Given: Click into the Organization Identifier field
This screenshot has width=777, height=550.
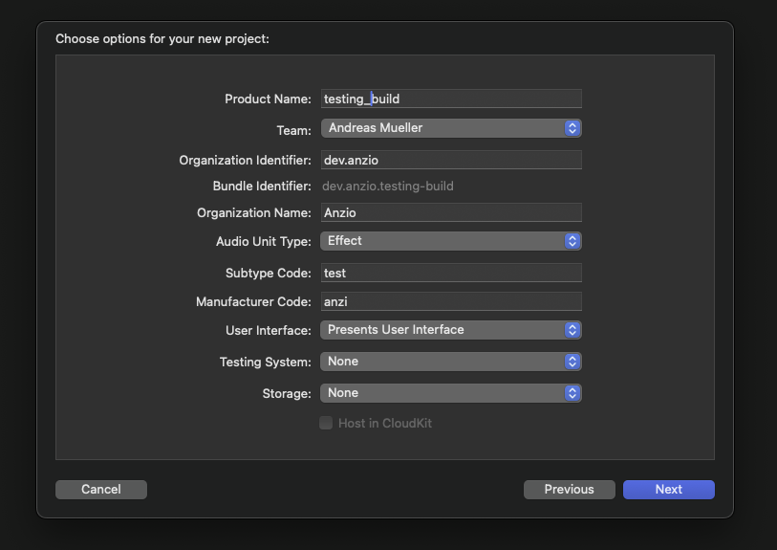Looking at the screenshot, I should point(451,160).
